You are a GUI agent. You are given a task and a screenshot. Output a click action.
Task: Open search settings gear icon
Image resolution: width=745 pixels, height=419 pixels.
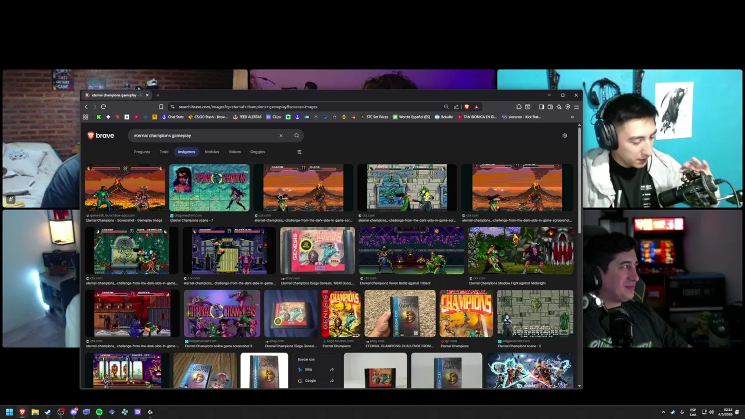pyautogui.click(x=565, y=136)
